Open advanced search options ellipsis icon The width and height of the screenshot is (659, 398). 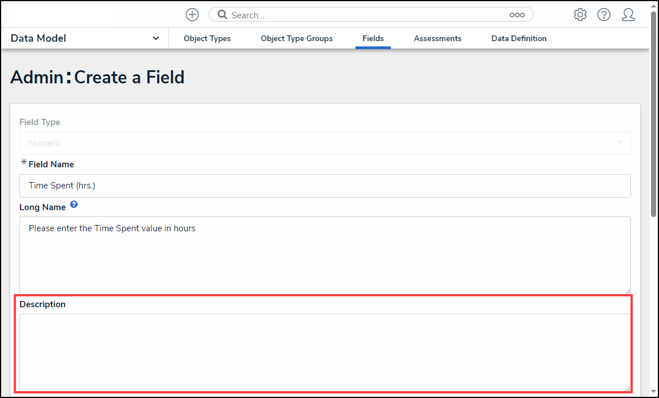pos(517,15)
